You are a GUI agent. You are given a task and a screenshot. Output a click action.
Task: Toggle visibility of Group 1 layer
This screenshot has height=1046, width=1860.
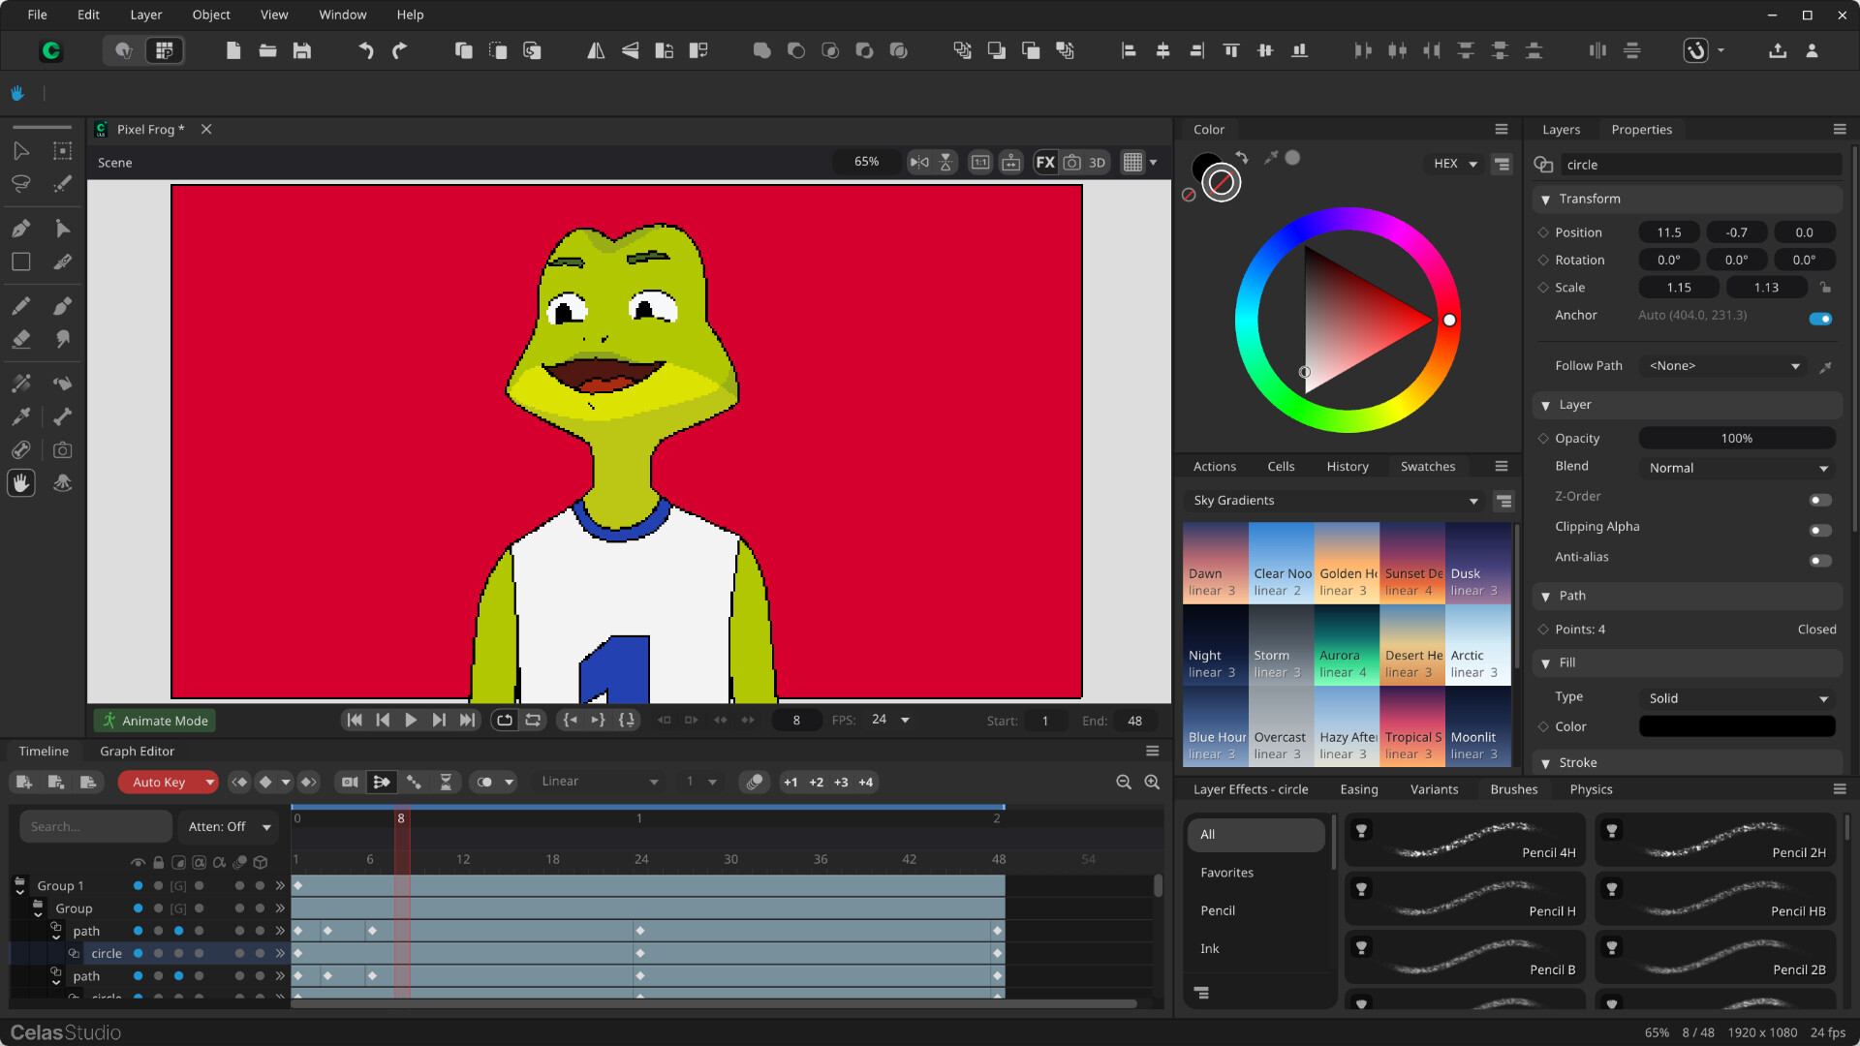pos(138,885)
